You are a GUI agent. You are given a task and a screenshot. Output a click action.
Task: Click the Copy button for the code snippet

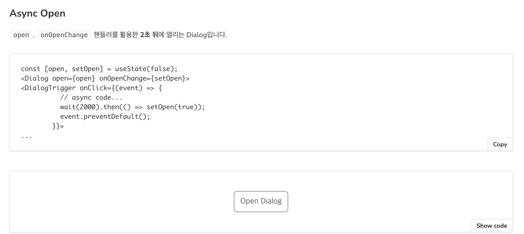click(x=500, y=144)
